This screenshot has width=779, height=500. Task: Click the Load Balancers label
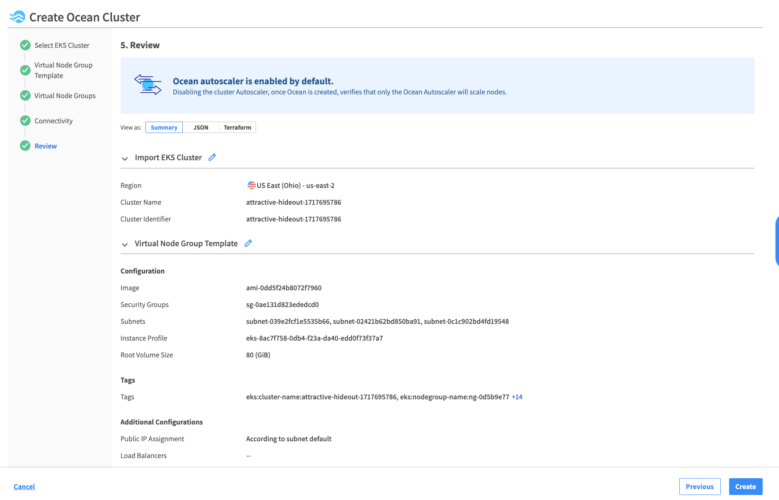tap(143, 456)
